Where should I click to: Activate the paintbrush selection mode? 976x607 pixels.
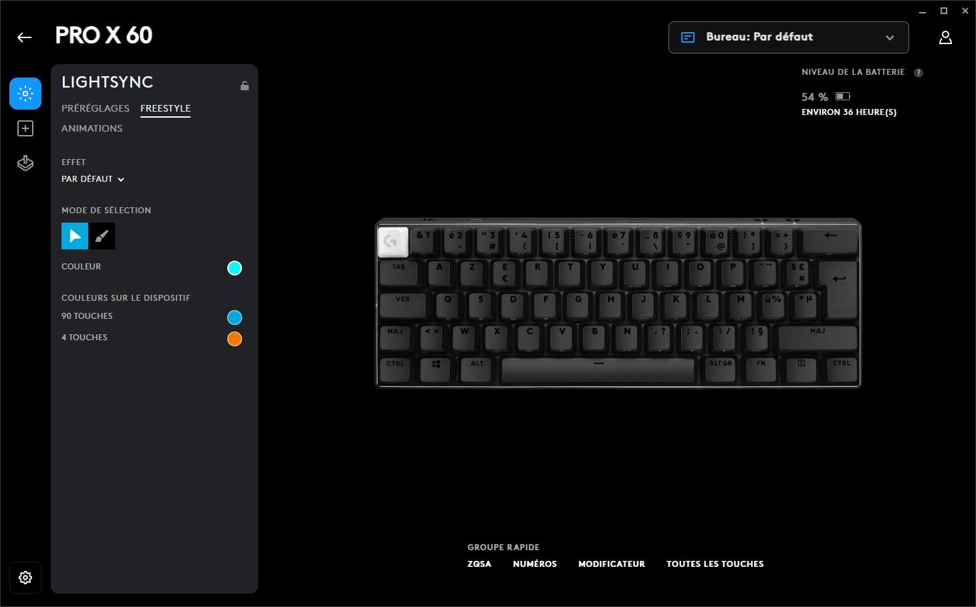(102, 236)
